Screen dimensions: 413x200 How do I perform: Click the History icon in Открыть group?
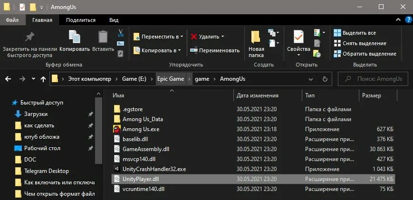[x=317, y=54]
